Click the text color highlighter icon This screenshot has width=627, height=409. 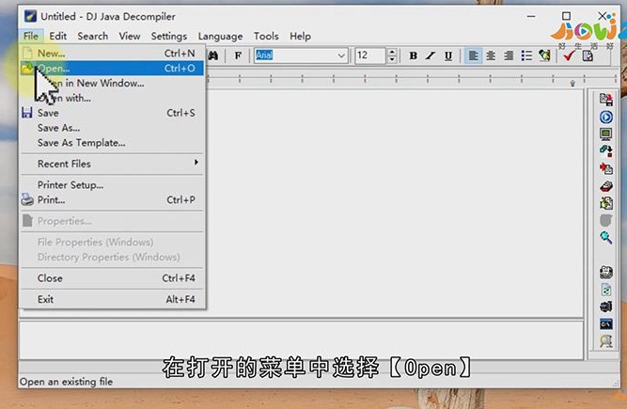[x=544, y=55]
